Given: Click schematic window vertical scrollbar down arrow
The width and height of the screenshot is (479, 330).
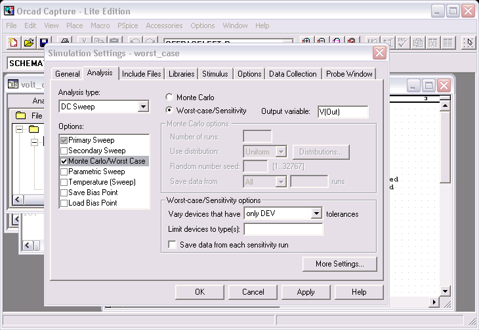Looking at the screenshot, I should [445, 291].
